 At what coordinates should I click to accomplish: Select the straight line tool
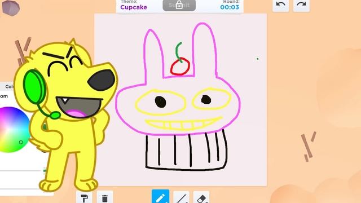pyautogui.click(x=181, y=197)
